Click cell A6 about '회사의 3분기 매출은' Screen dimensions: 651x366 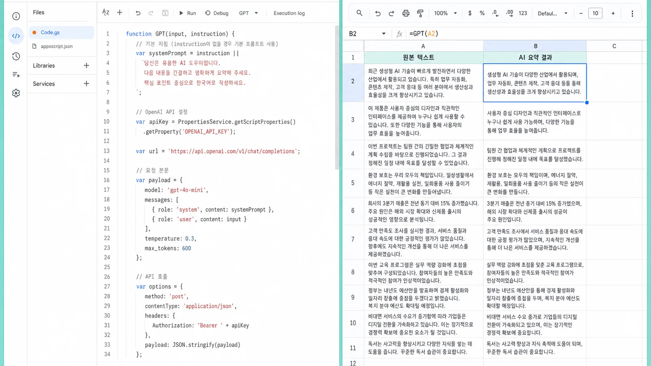coord(423,211)
